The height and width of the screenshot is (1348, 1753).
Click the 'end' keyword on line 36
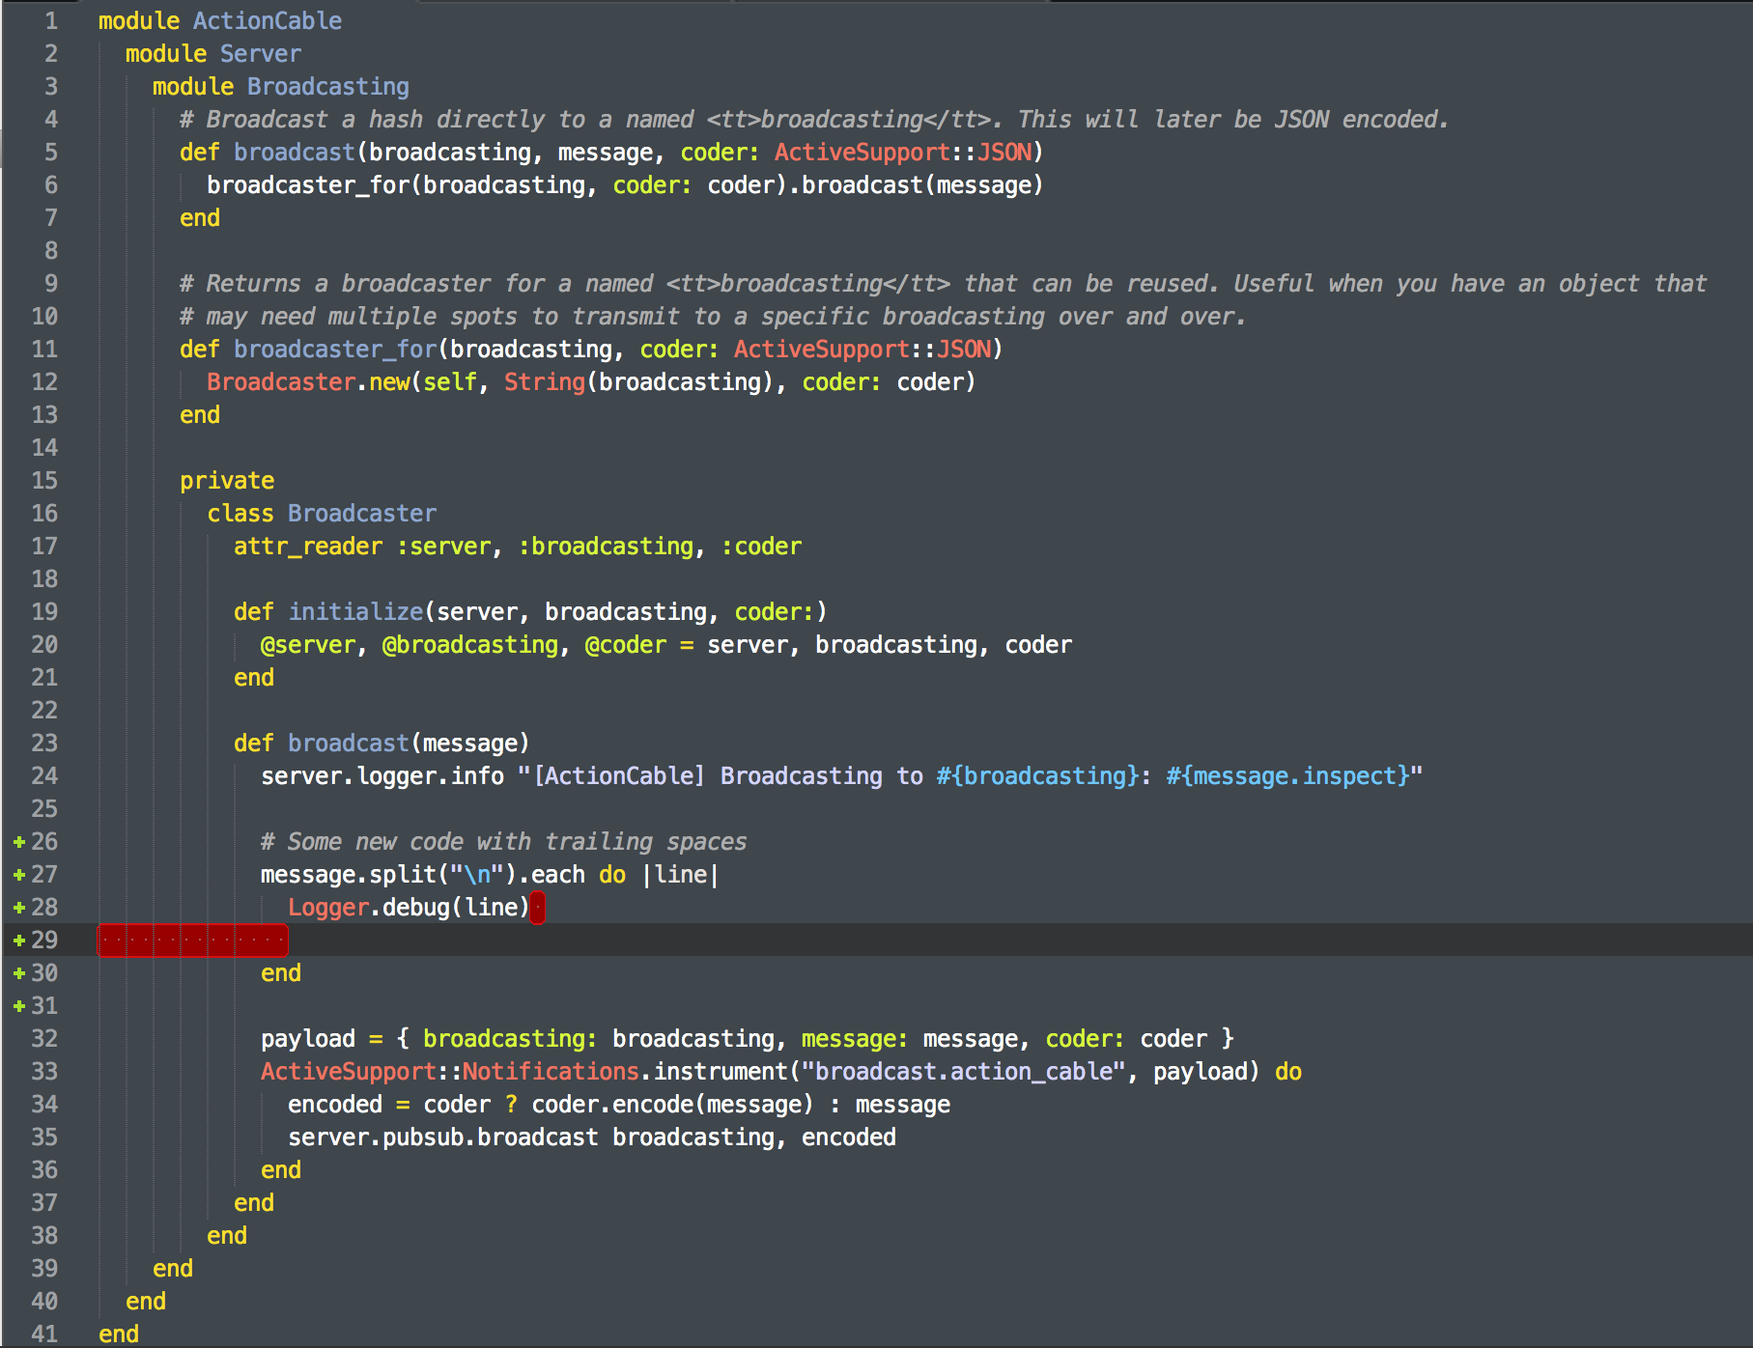coord(281,1170)
